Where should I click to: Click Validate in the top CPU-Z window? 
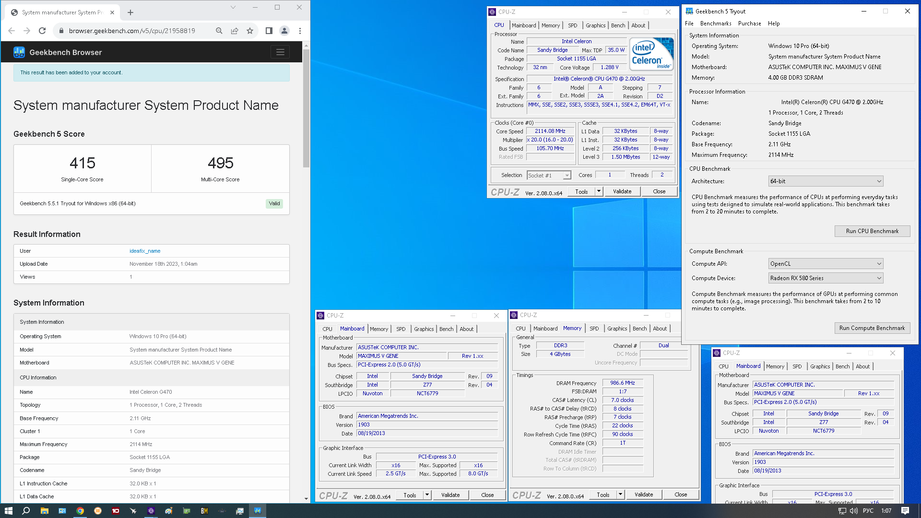[622, 191]
